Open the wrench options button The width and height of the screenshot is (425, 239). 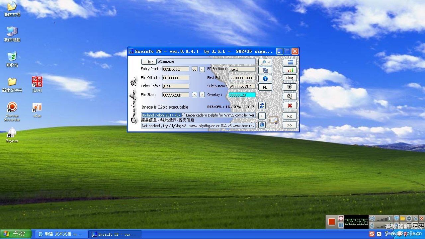click(x=290, y=96)
